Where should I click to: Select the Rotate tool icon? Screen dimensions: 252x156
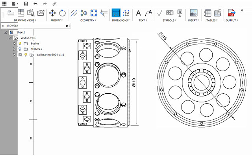62,13
